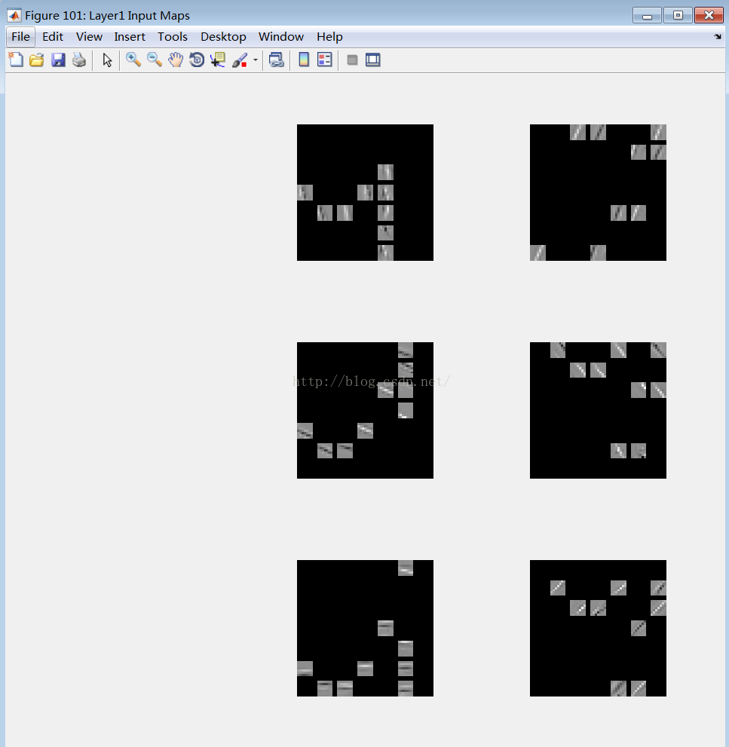The width and height of the screenshot is (729, 747).
Task: Hide plot tools with the gray square icon
Action: [352, 60]
